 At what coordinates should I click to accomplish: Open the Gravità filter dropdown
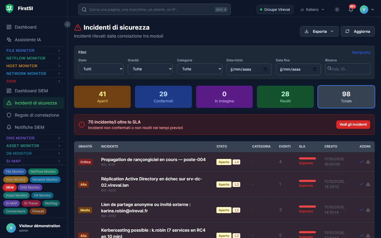pyautogui.click(x=150, y=69)
